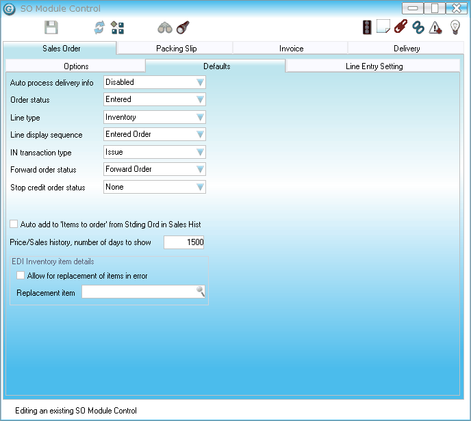Click the light bulb tips icon
Viewport: 471px width, 421px height.
tap(455, 27)
